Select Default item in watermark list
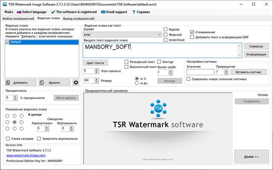Image resolution: width=273 pixels, height=170 pixels. coord(44,42)
